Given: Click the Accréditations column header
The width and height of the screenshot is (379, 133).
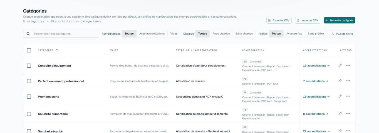Looking at the screenshot, I should click(x=315, y=50).
